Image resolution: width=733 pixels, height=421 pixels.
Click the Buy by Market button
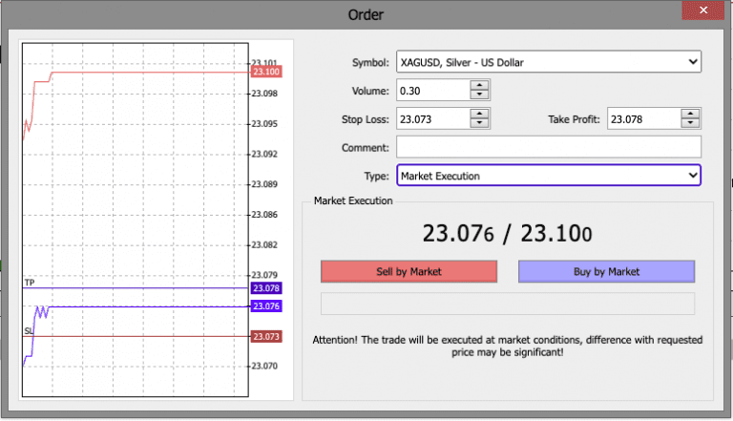[x=606, y=272]
